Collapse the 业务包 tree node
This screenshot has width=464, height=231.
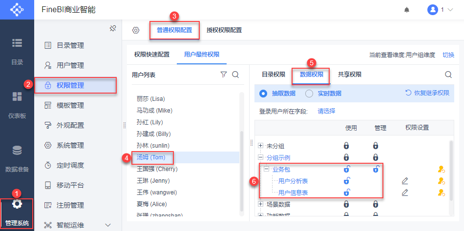click(267, 169)
